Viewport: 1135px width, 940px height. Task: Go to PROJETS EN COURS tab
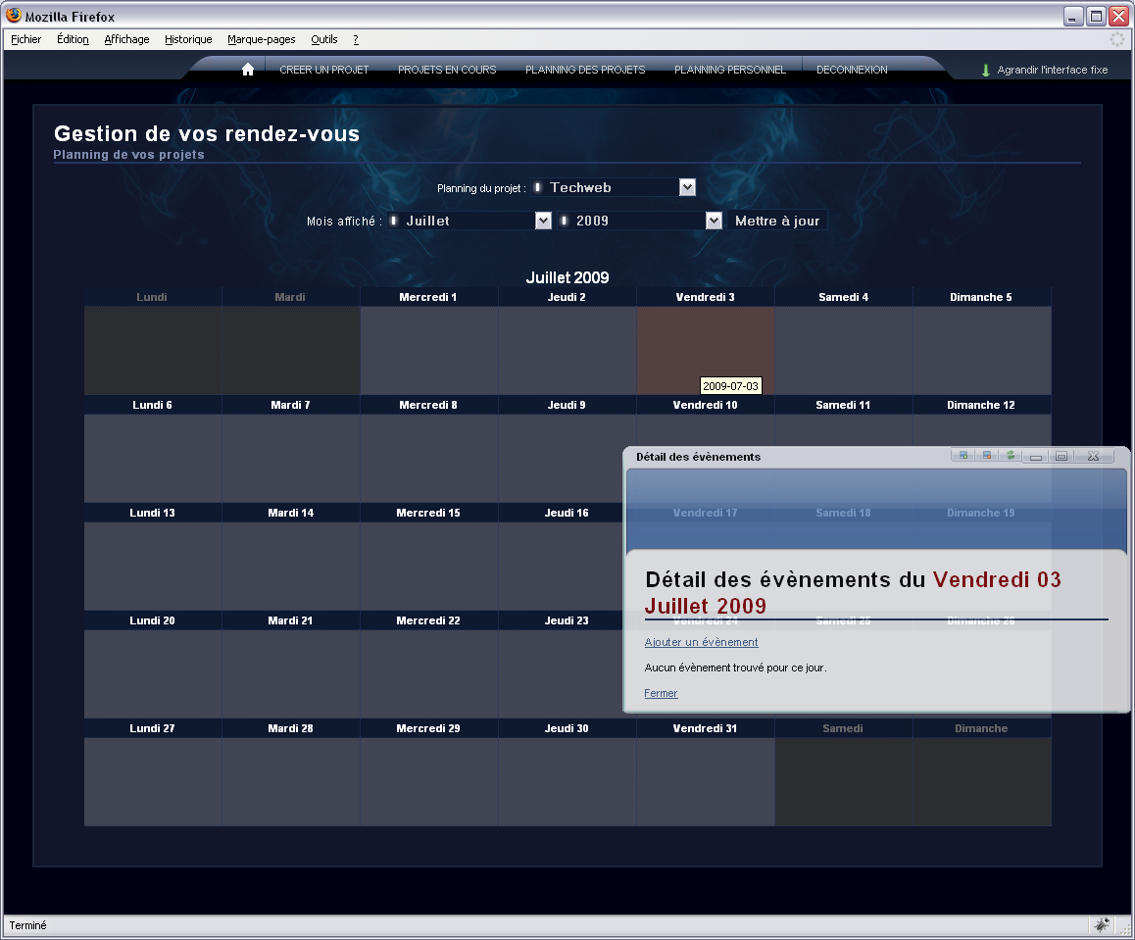tap(447, 70)
